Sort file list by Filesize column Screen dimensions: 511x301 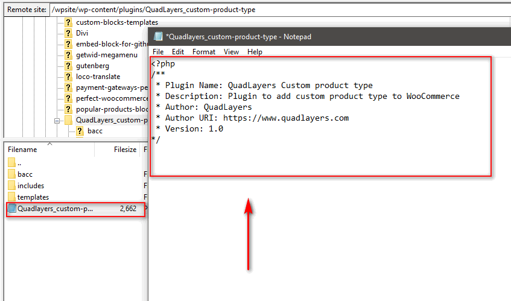(x=125, y=150)
